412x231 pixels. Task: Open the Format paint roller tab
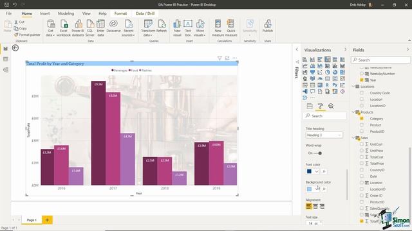(321, 106)
